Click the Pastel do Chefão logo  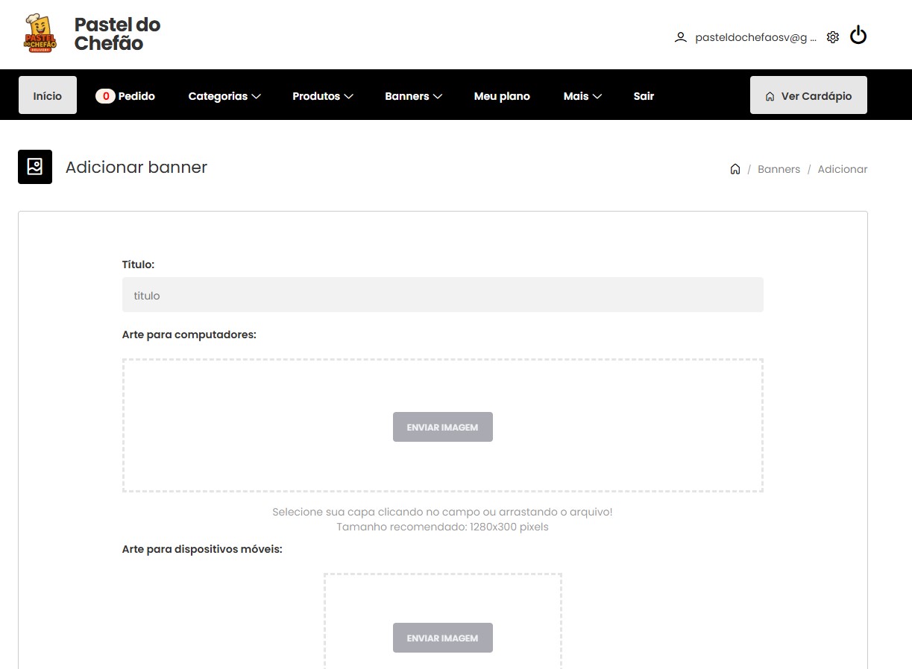pos(40,34)
